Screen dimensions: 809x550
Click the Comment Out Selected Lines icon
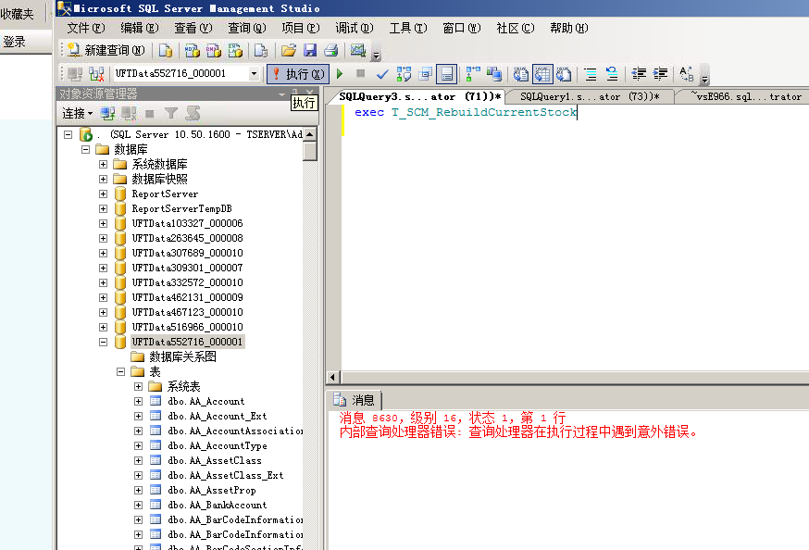[591, 74]
